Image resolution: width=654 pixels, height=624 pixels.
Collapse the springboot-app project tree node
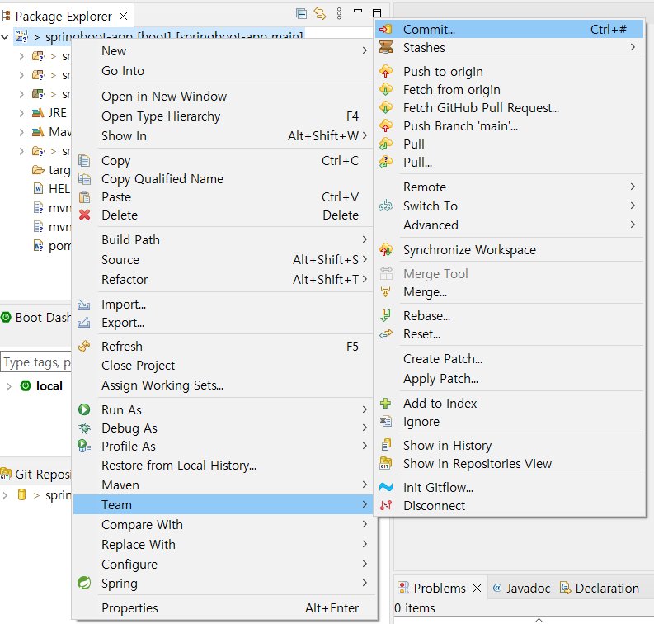[5, 37]
